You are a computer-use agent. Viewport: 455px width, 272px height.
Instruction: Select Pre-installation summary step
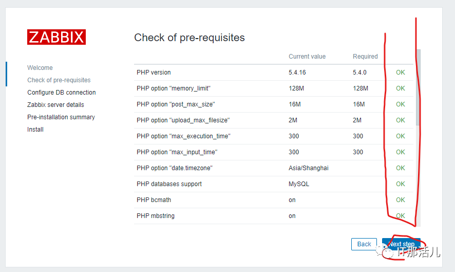tap(61, 117)
